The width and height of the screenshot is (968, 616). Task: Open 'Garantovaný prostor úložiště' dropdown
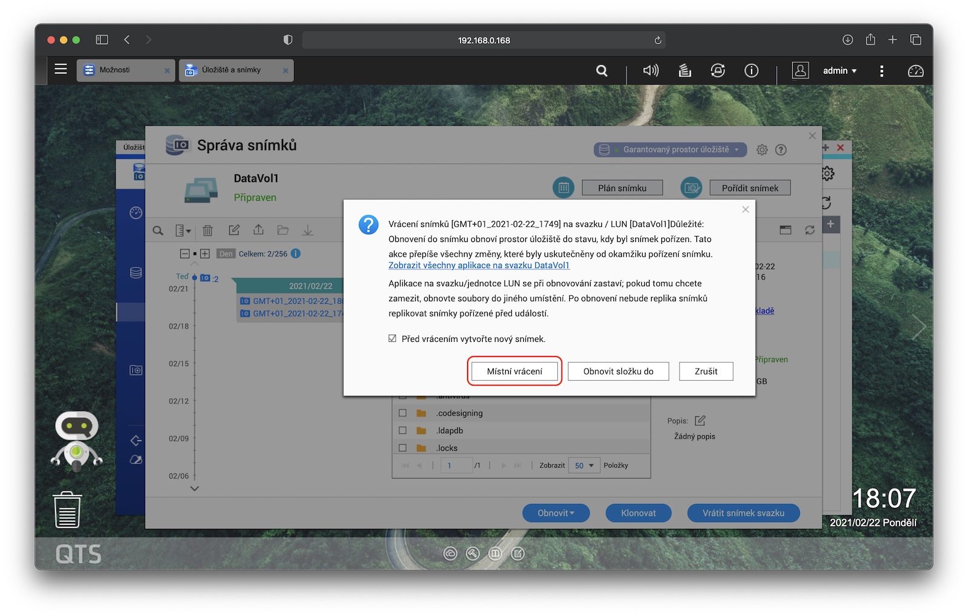coord(670,149)
